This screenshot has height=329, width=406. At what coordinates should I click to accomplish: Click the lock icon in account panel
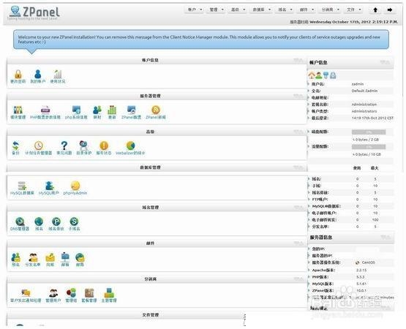tap(334, 75)
